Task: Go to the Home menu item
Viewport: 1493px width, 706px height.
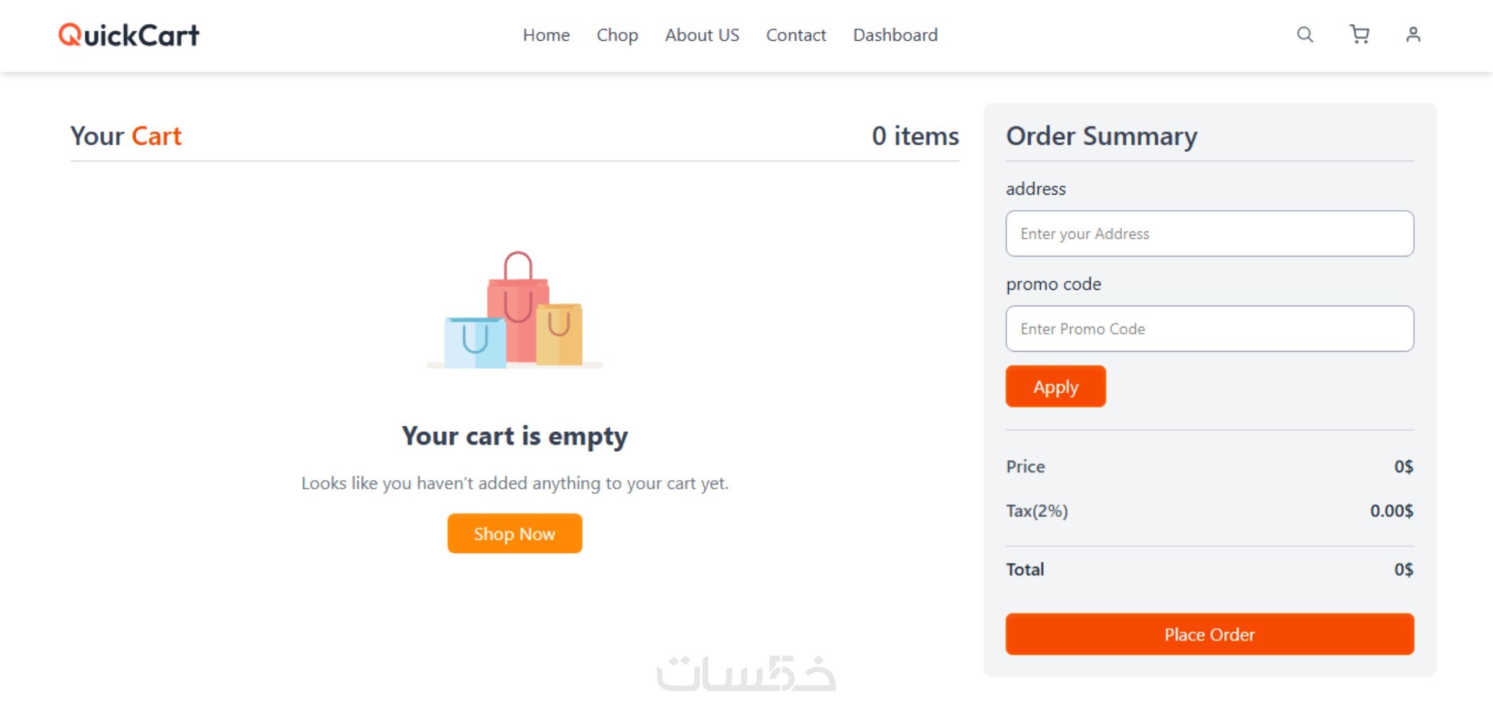Action: tap(546, 35)
